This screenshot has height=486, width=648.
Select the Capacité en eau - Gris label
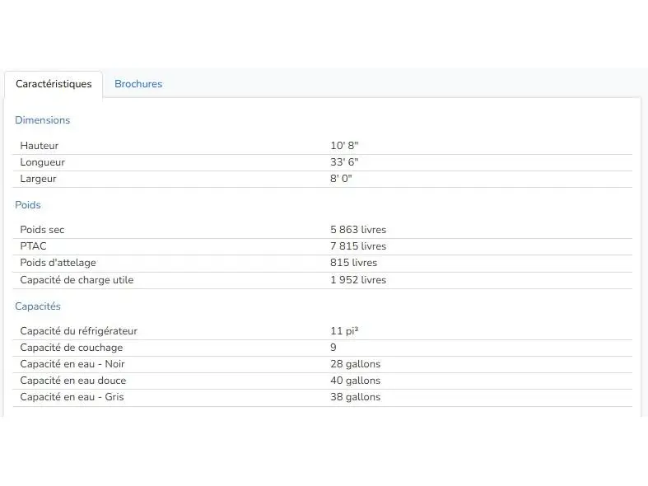pos(72,397)
